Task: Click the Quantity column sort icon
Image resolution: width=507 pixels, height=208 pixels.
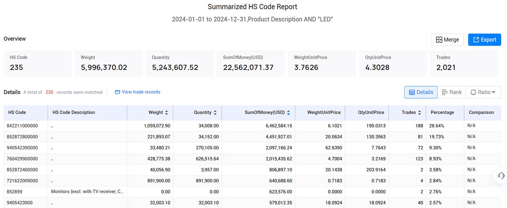Action: click(x=215, y=113)
